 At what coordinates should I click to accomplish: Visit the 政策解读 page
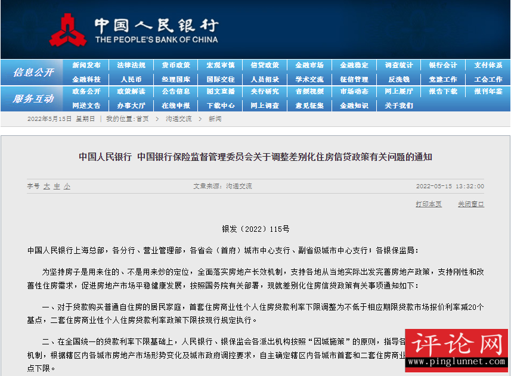(131, 92)
